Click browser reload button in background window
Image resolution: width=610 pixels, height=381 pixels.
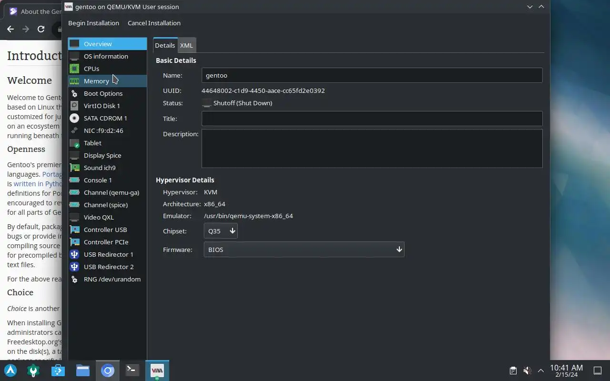pos(41,29)
